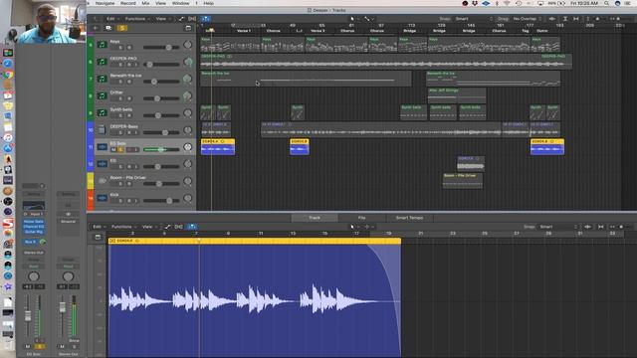Toggle Catch playhead button in Tracks toolbar
637x358 pixels.
click(x=206, y=19)
